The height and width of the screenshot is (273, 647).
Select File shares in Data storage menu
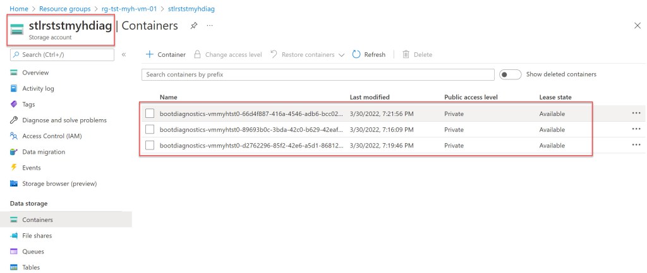37,235
